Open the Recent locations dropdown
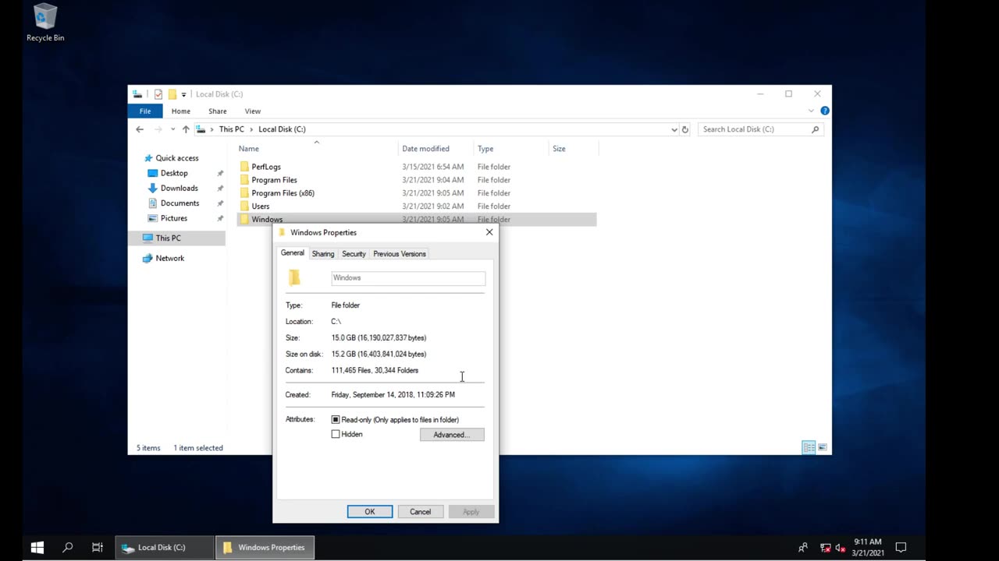The width and height of the screenshot is (999, 561). click(172, 129)
